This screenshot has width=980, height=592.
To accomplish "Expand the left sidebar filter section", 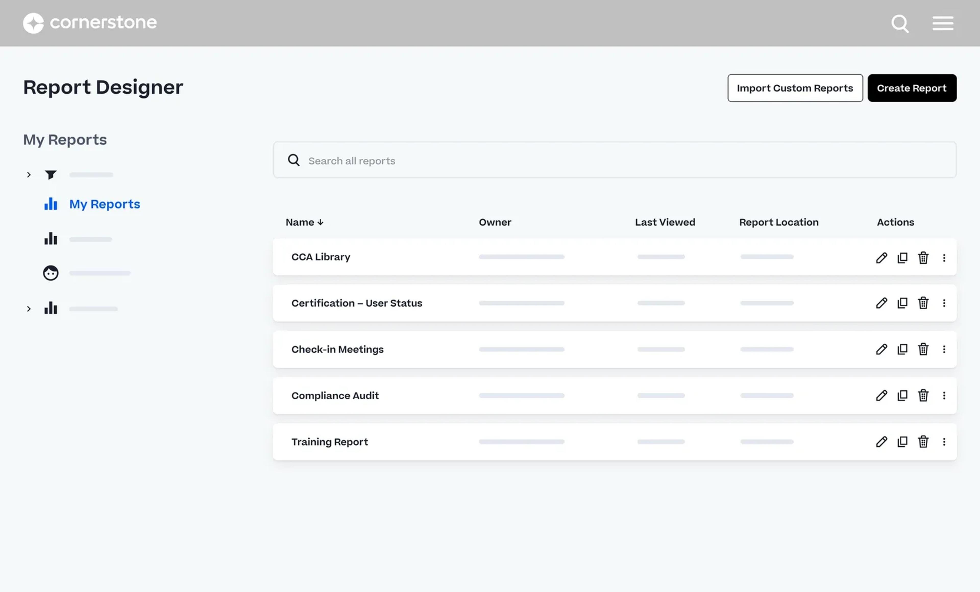I will coord(28,175).
